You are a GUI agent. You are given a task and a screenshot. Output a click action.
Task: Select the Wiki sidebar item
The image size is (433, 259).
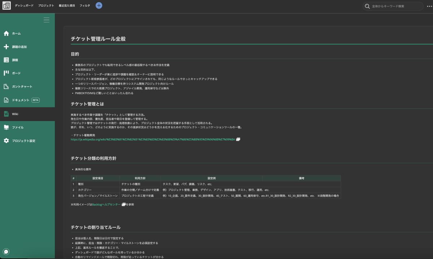[x=15, y=114]
